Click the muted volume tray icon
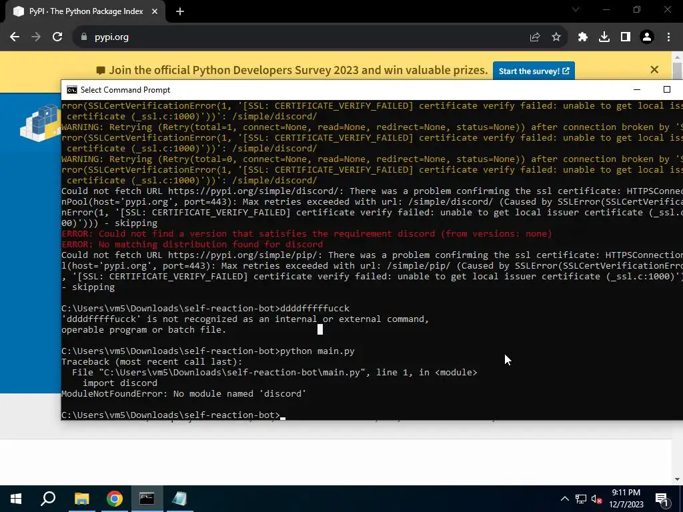The height and width of the screenshot is (512, 683). click(x=596, y=499)
